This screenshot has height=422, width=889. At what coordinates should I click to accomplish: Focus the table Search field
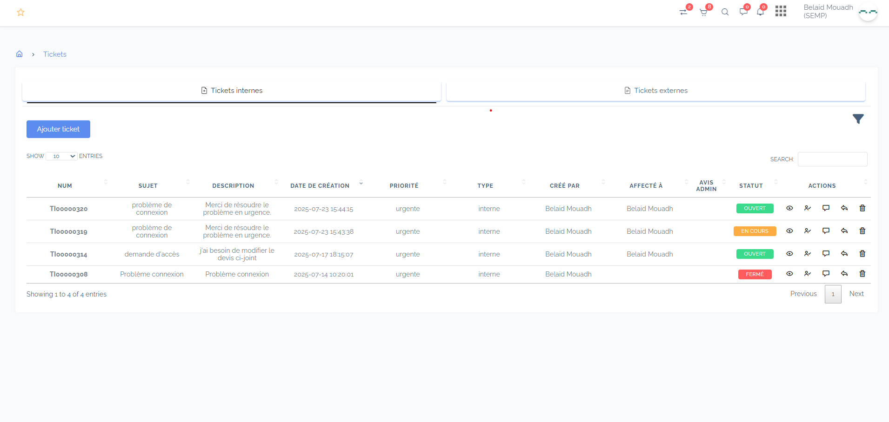(833, 159)
